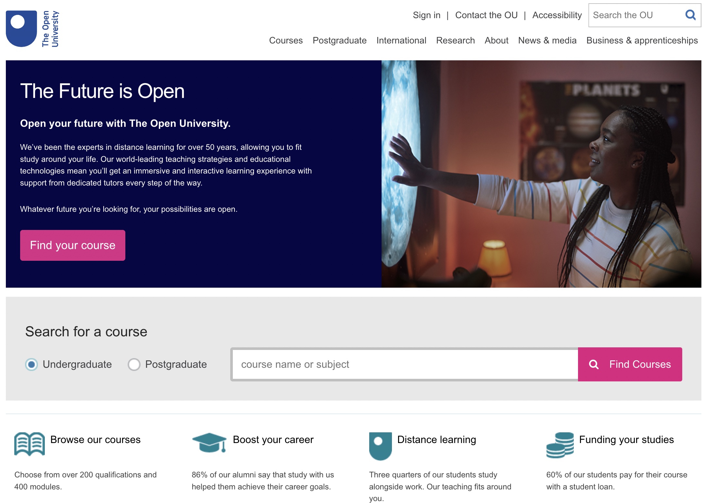Open Business & apprenticeships
Screen dimensions: 704x504
(642, 41)
